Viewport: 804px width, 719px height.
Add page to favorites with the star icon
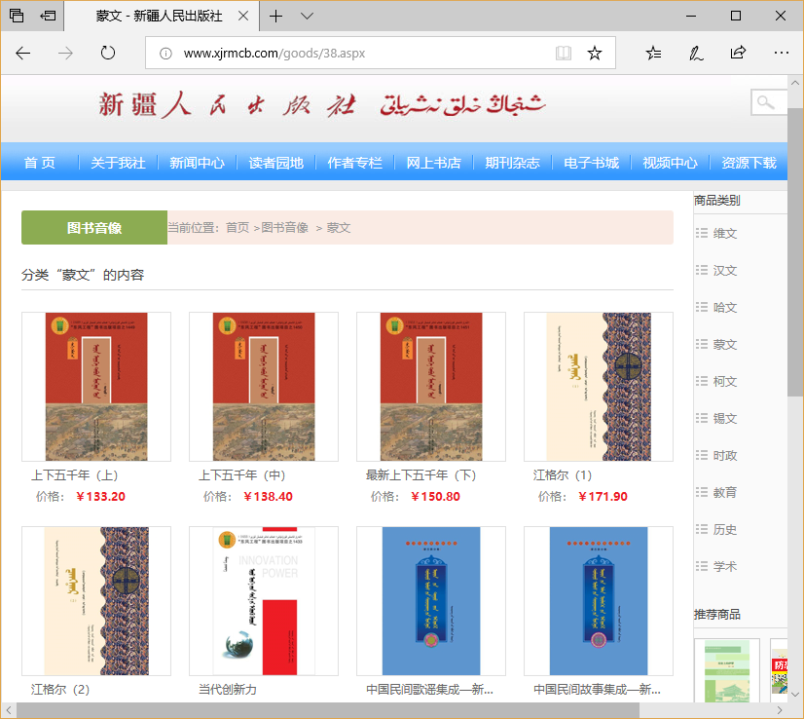tap(595, 53)
